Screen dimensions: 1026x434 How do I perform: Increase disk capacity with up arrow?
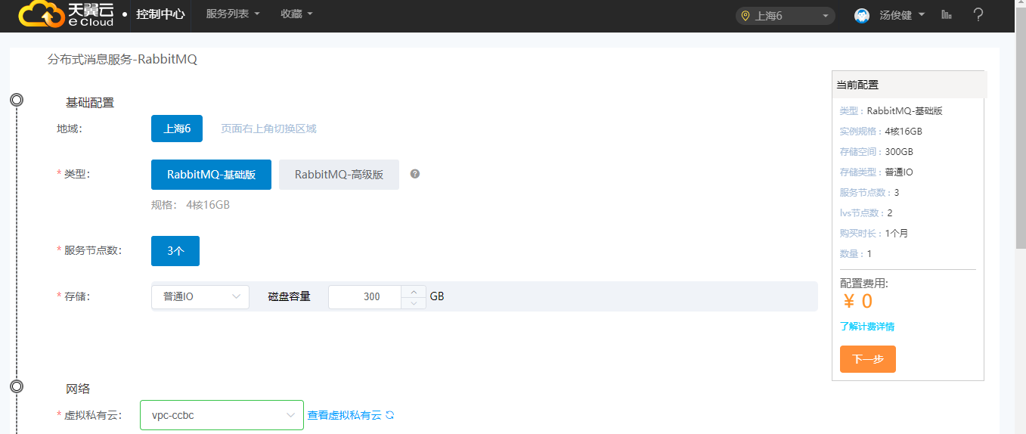[414, 291]
